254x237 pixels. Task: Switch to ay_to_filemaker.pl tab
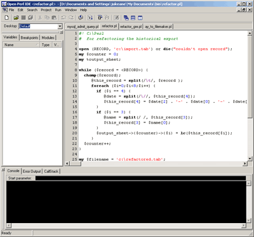pyautogui.click(x=159, y=27)
